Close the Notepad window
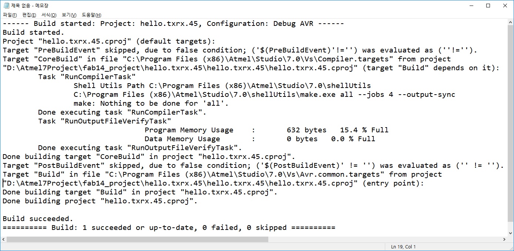 (x=505, y=6)
